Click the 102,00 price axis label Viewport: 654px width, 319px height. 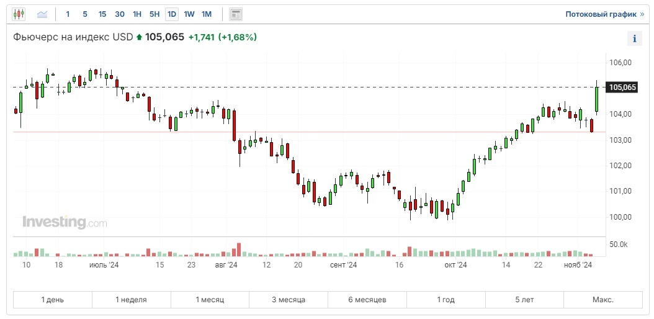pos(620,166)
